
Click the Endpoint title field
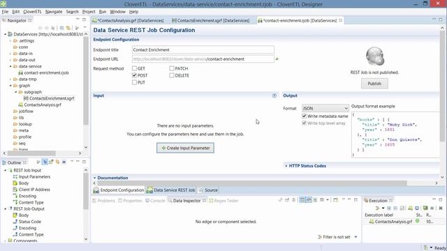(x=203, y=50)
